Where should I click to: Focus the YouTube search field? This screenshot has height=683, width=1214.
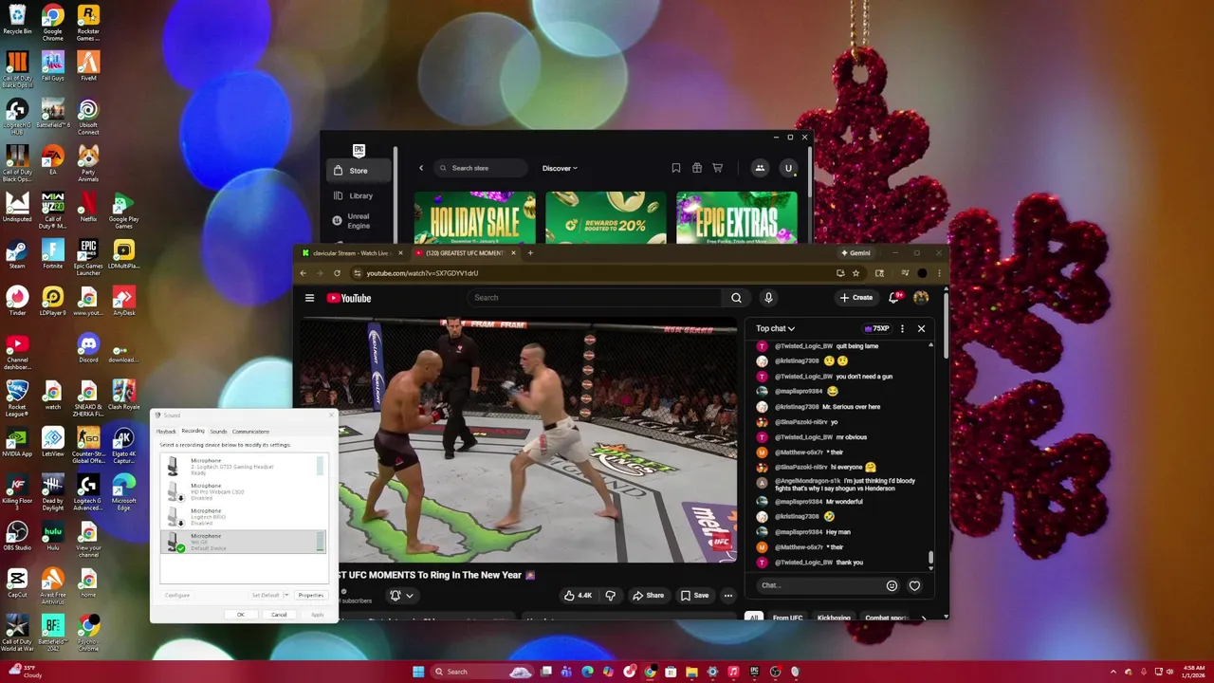tap(594, 298)
